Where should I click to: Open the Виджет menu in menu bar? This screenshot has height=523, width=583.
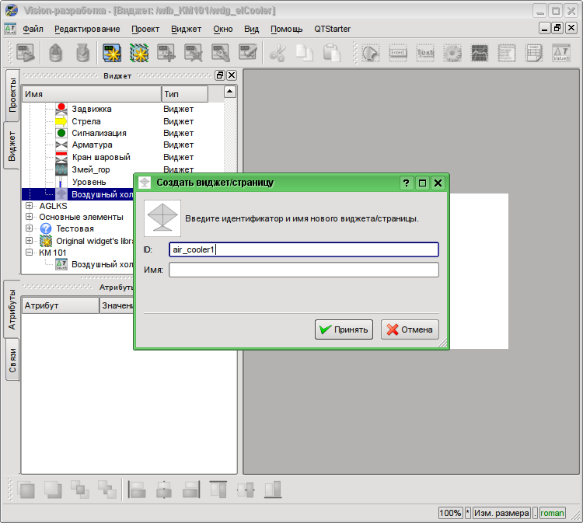(186, 29)
